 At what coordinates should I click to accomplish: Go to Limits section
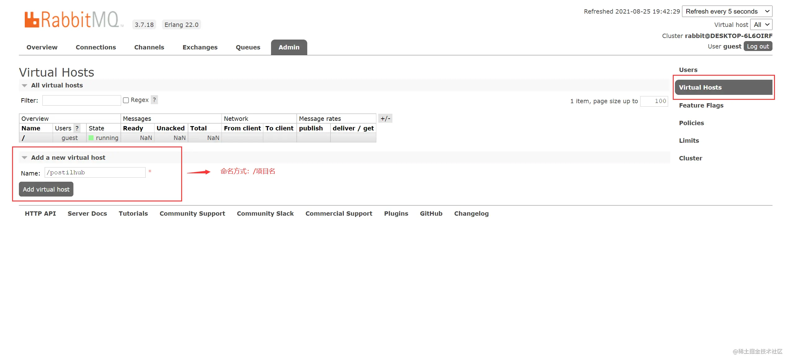[x=689, y=141]
